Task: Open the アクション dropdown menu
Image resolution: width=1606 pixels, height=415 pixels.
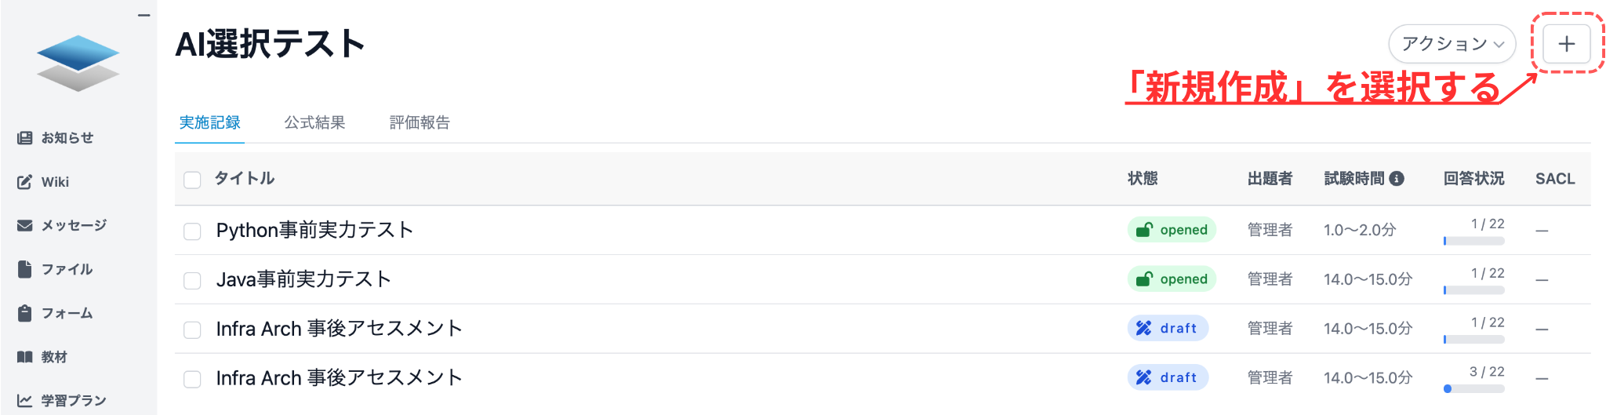Action: click(x=1452, y=44)
